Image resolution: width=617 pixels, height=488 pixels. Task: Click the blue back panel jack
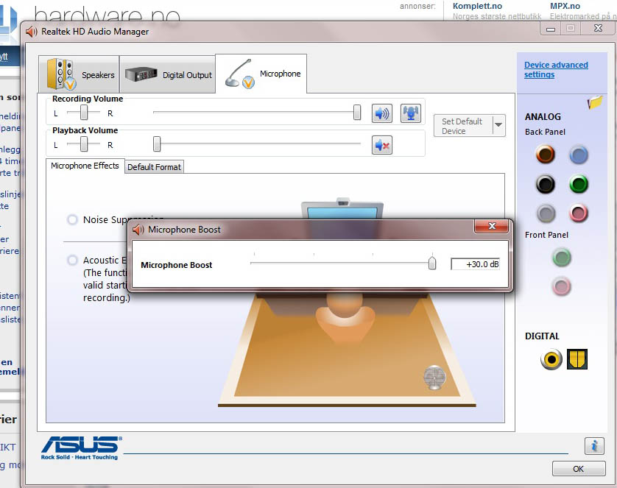(579, 155)
